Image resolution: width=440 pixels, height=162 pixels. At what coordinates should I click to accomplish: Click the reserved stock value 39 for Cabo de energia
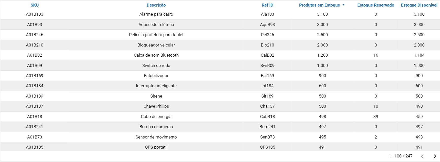click(376, 117)
